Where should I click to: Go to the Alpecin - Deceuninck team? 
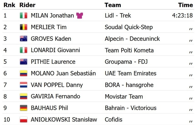[x=132, y=39]
